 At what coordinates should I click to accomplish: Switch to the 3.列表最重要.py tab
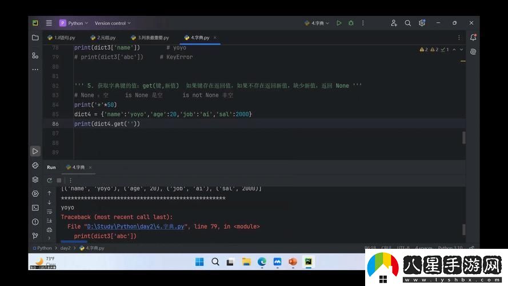[150, 38]
